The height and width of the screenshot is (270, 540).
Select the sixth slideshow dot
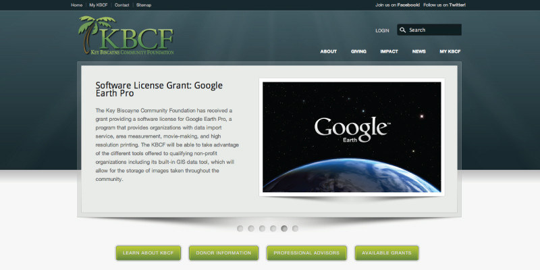295,228
